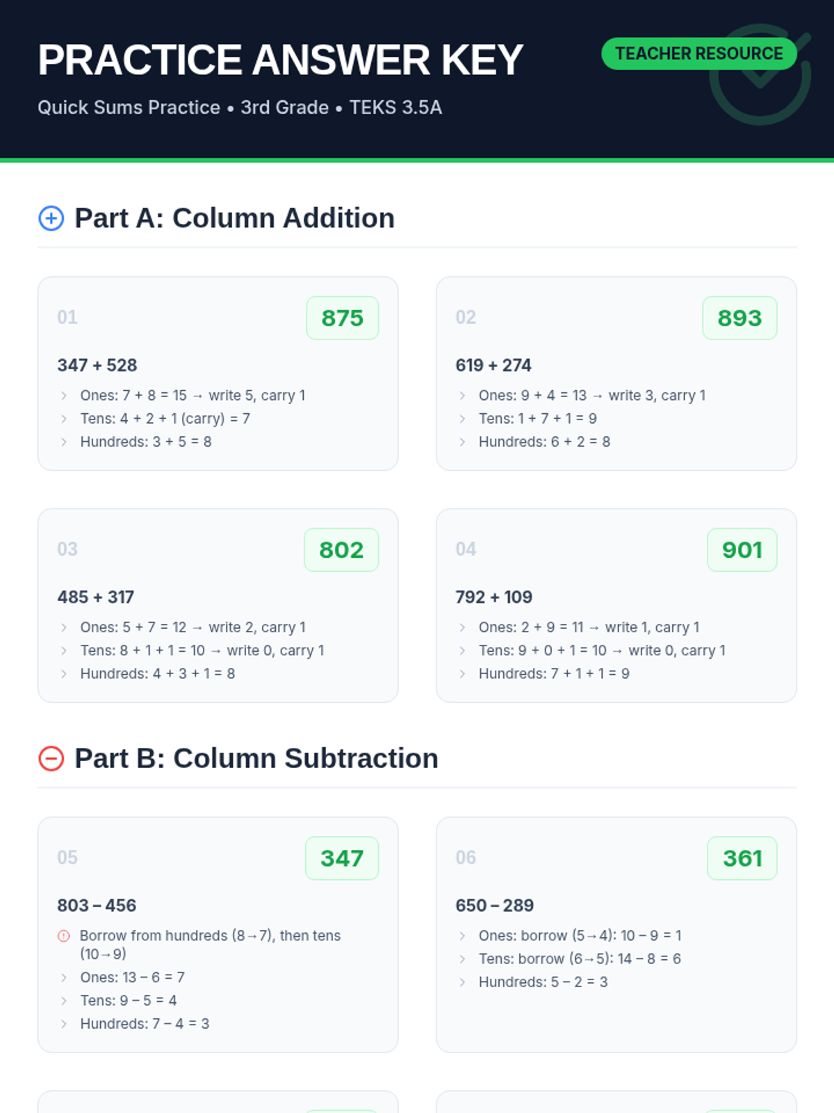The image size is (834, 1113).
Task: Click the 361 answer badge in problem 06
Action: coord(742,858)
